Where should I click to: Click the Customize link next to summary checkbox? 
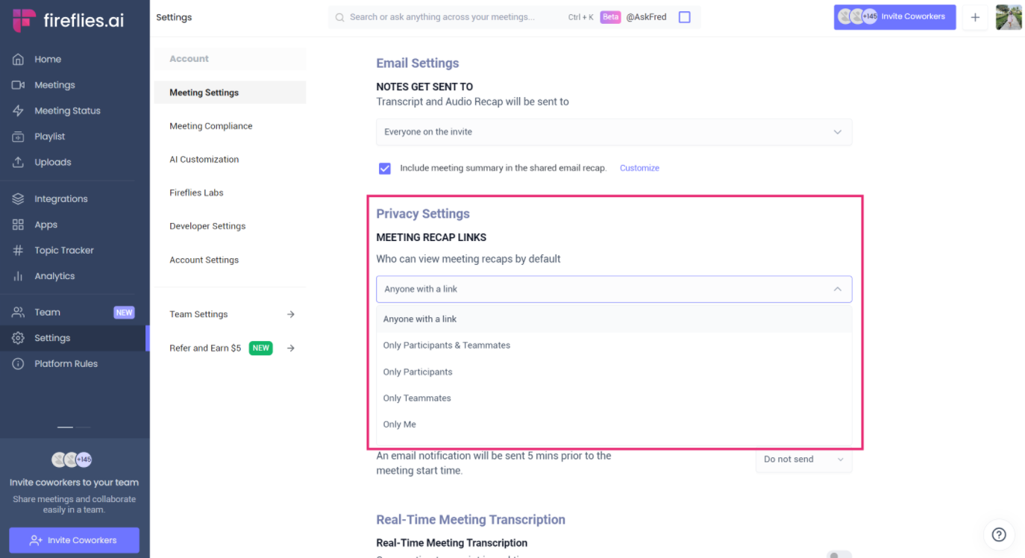(x=639, y=168)
